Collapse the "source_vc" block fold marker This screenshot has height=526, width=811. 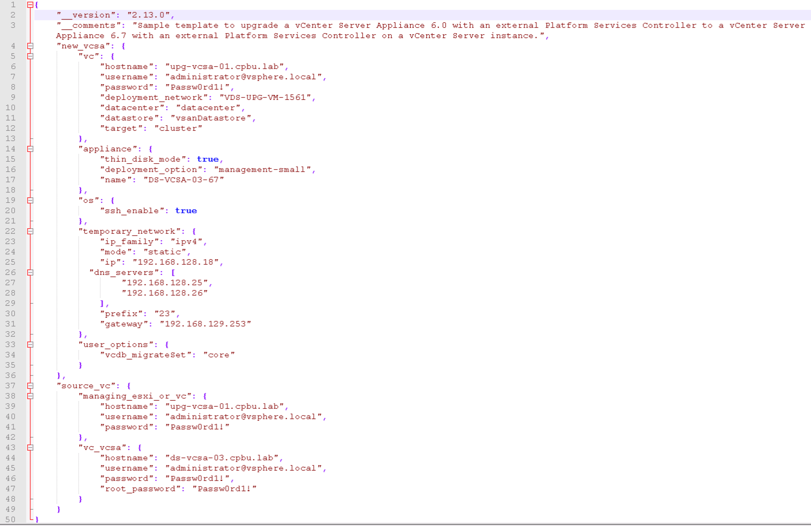click(x=30, y=386)
